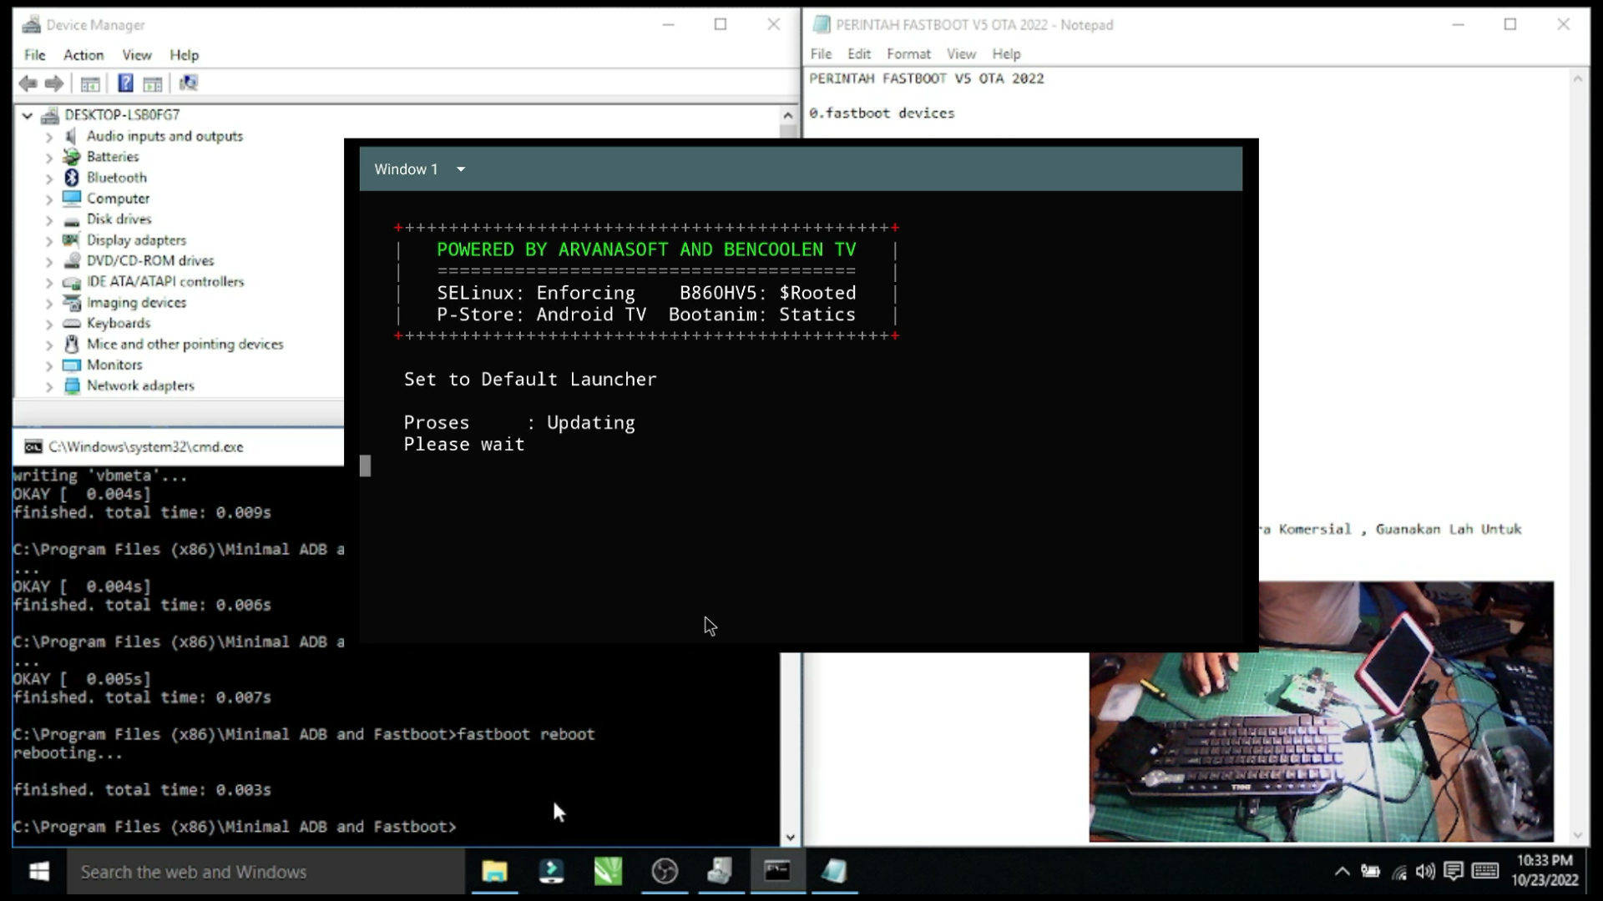Expand the Network adapters tree item
The height and width of the screenshot is (901, 1603).
[x=49, y=385]
